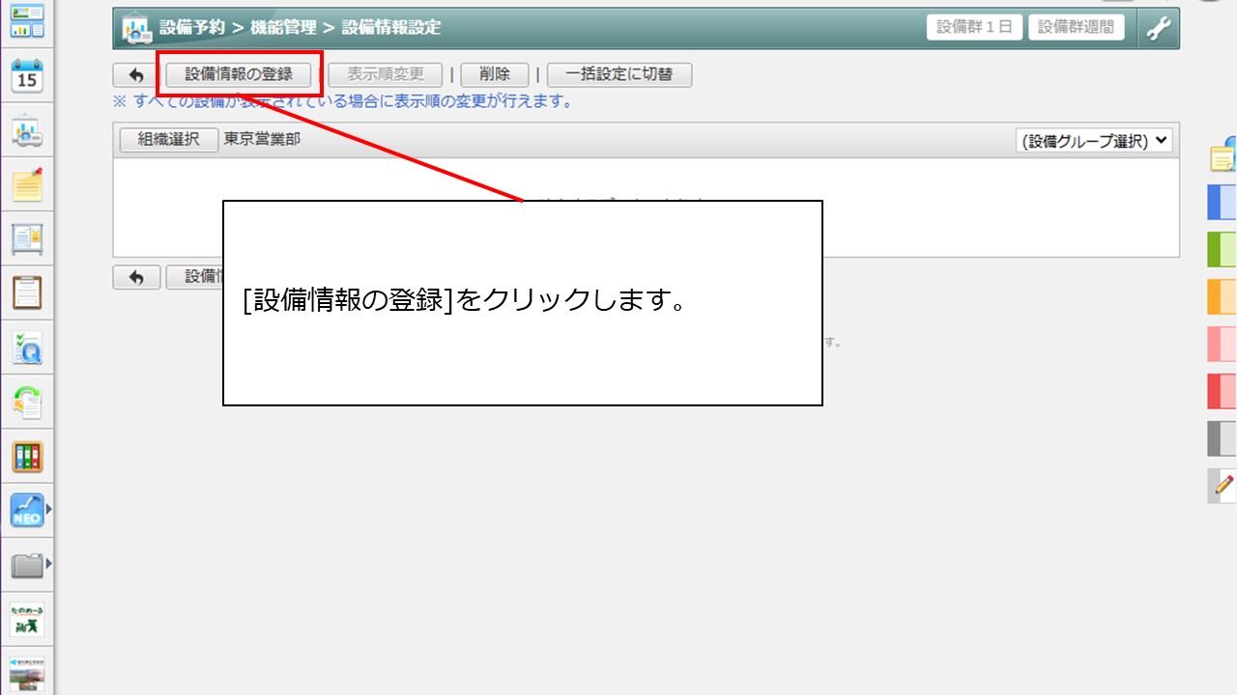Open the sticky notes icon on the right edge
This screenshot has width=1237, height=695.
1224,156
